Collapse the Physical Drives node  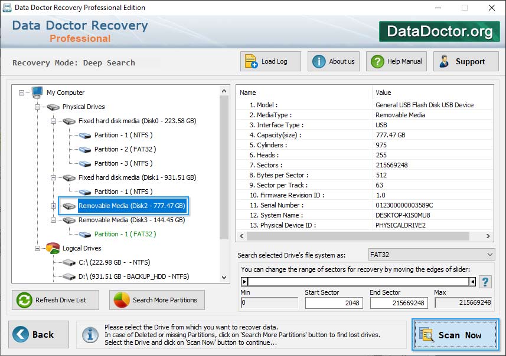tap(37, 107)
